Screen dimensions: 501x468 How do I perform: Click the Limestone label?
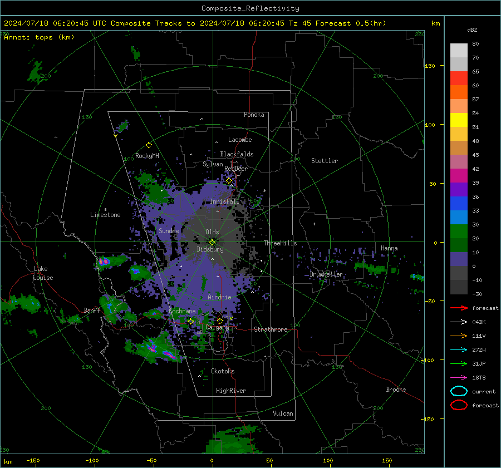point(105,215)
